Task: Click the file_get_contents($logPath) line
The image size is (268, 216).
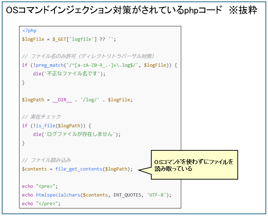Action: (x=77, y=169)
